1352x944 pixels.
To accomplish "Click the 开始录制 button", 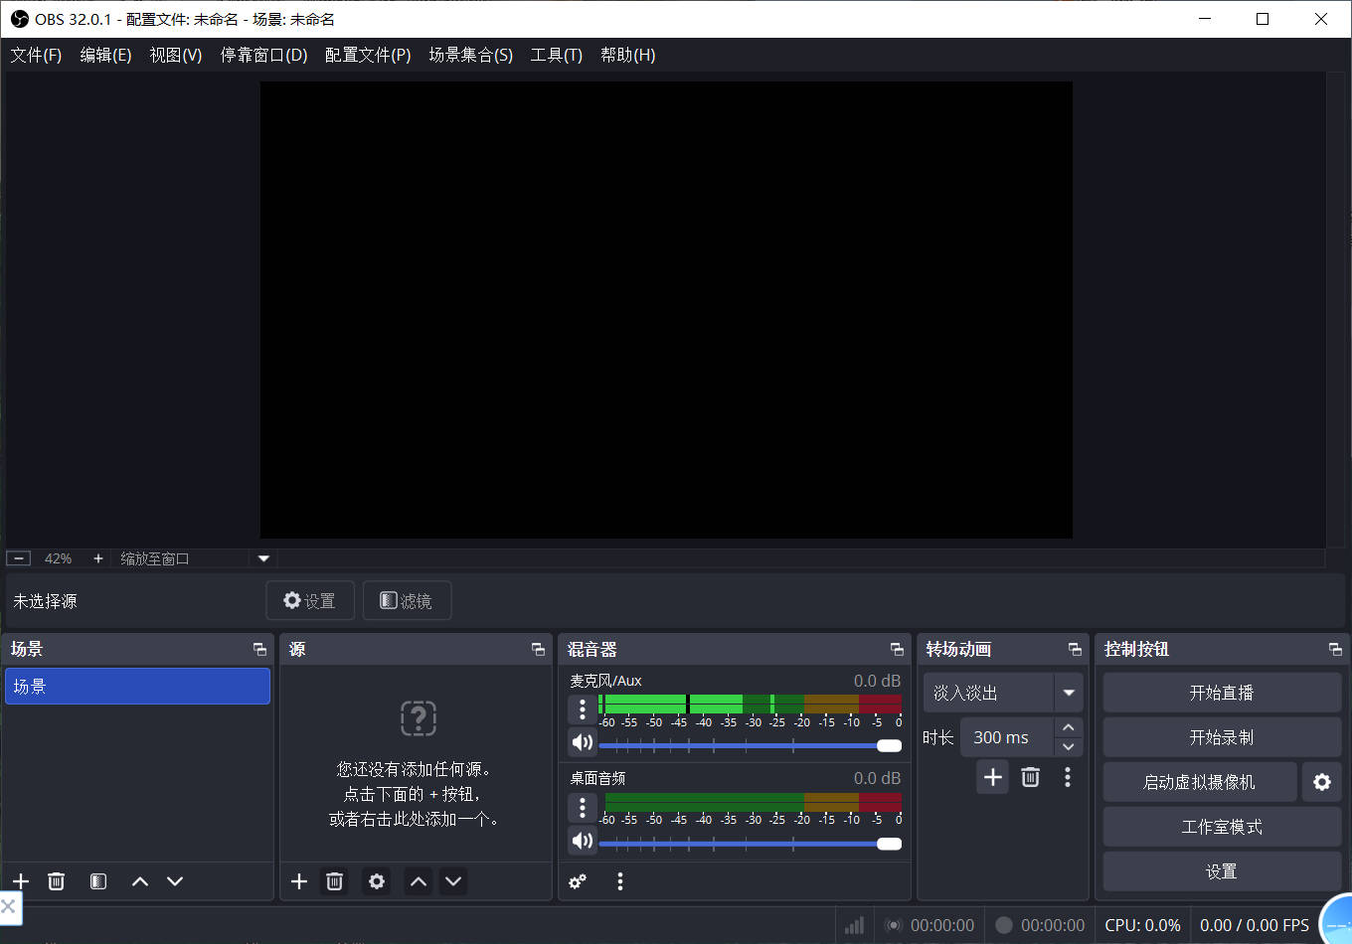I will [x=1222, y=737].
